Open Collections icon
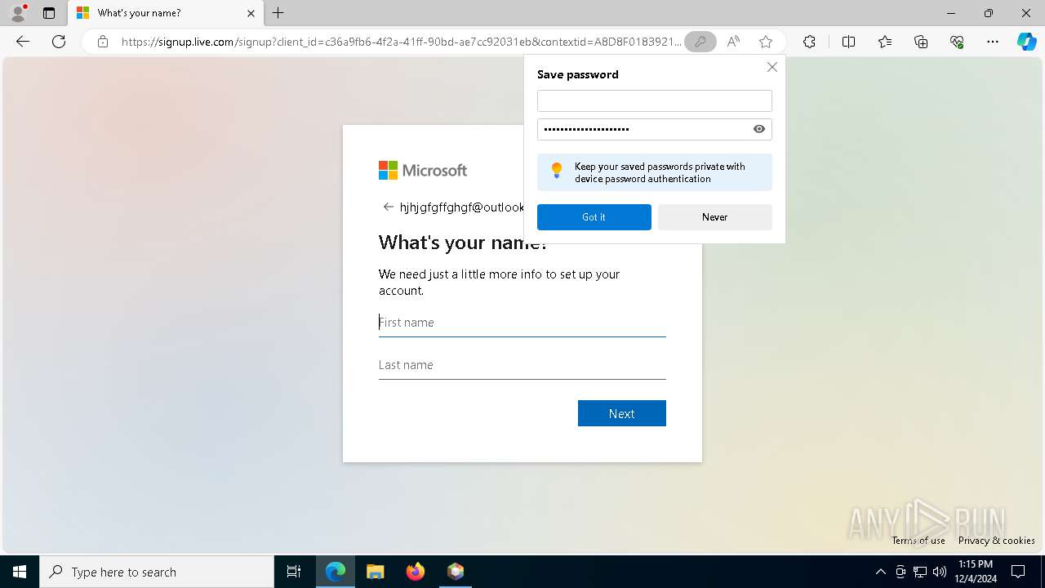Image resolution: width=1045 pixels, height=588 pixels. point(921,42)
